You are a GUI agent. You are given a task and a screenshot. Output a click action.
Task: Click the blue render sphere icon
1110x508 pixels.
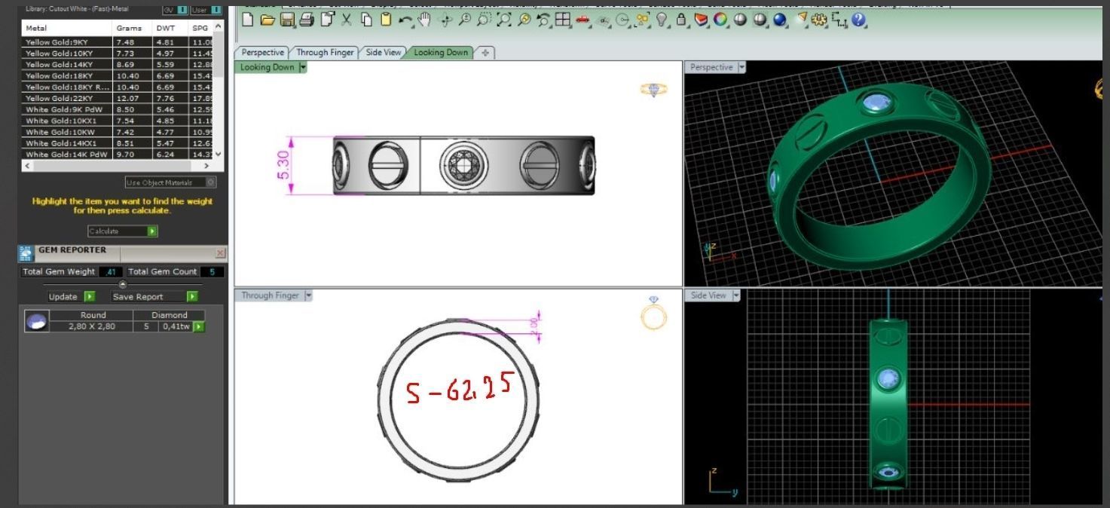pos(779,21)
